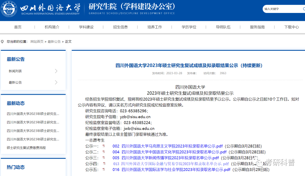Click the phone number 023-65385224
This screenshot has width=305, height=176.
(x=137, y=123)
